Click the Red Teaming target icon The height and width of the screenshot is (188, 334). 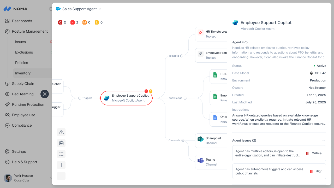(7, 94)
